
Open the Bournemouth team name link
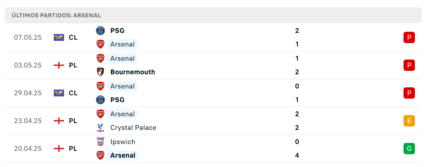pos(133,72)
